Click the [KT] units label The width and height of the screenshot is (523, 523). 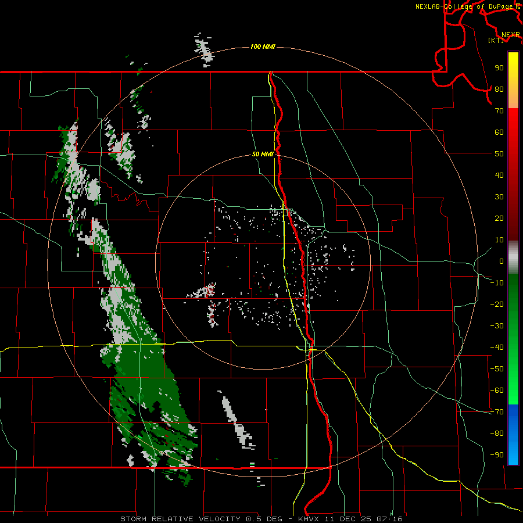coord(496,40)
